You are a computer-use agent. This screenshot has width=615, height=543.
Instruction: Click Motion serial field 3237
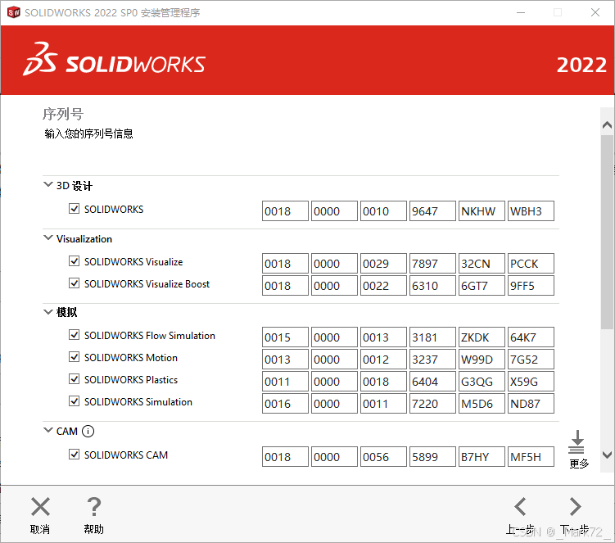pyautogui.click(x=432, y=359)
